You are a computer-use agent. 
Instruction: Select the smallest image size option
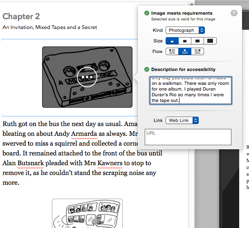tap(172, 41)
